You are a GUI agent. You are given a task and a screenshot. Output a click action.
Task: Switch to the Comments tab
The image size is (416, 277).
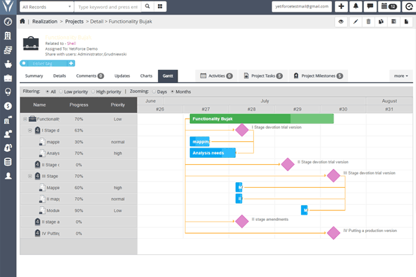coord(89,75)
